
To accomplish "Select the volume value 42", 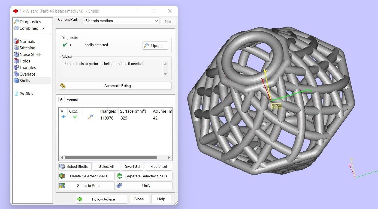I will (155, 118).
